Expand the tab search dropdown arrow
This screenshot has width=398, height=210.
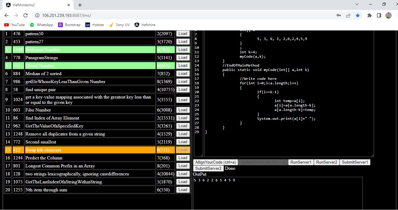[357, 4]
